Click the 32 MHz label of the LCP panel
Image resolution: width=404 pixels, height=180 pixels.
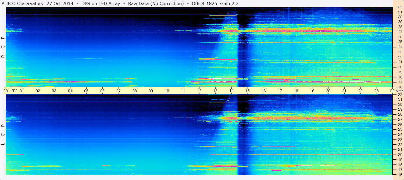click(400, 95)
